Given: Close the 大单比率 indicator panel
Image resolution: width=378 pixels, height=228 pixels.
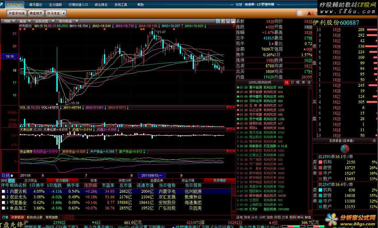Looking at the screenshot, I should point(234,129).
